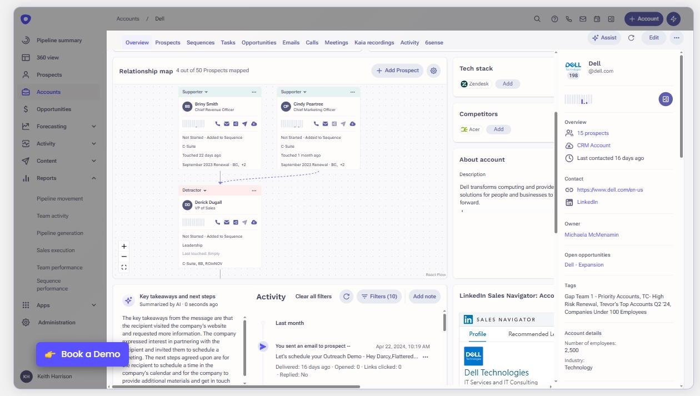The image size is (700, 396).
Task: Email Derick Dugall using the envelope icon
Action: point(227,222)
